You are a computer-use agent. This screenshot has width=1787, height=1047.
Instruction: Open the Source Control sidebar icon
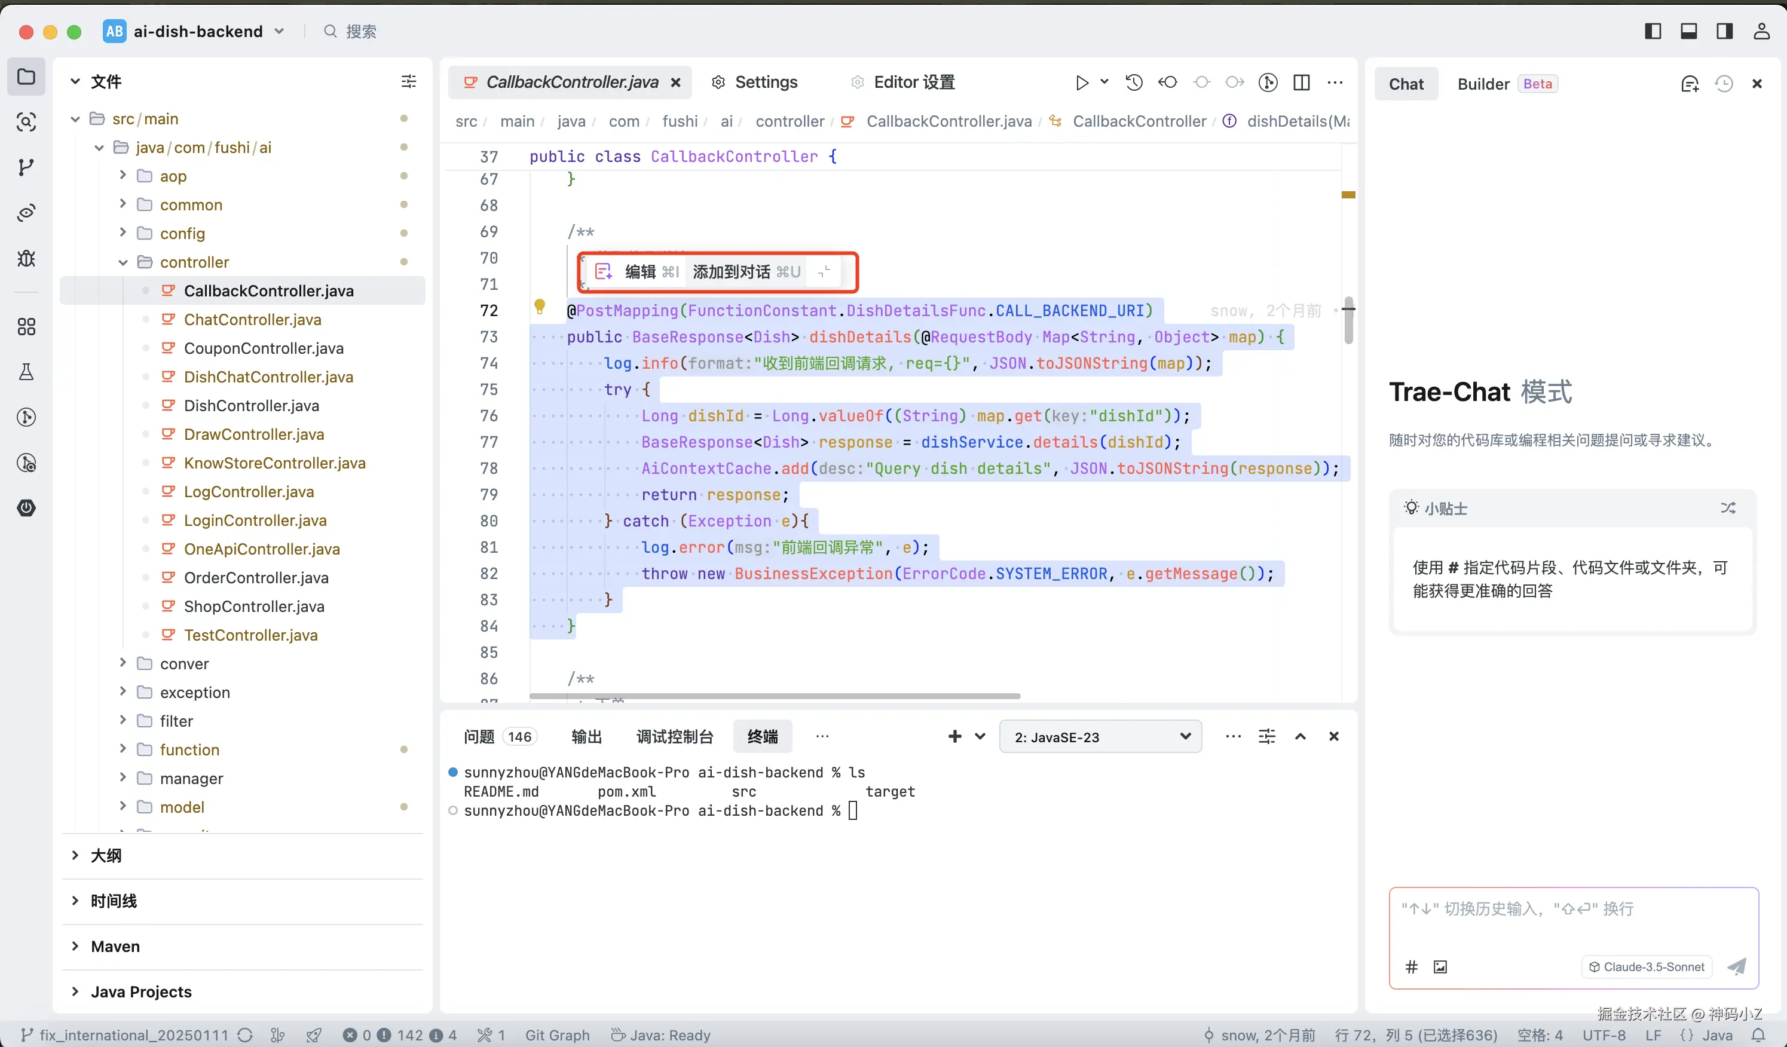pos(26,167)
